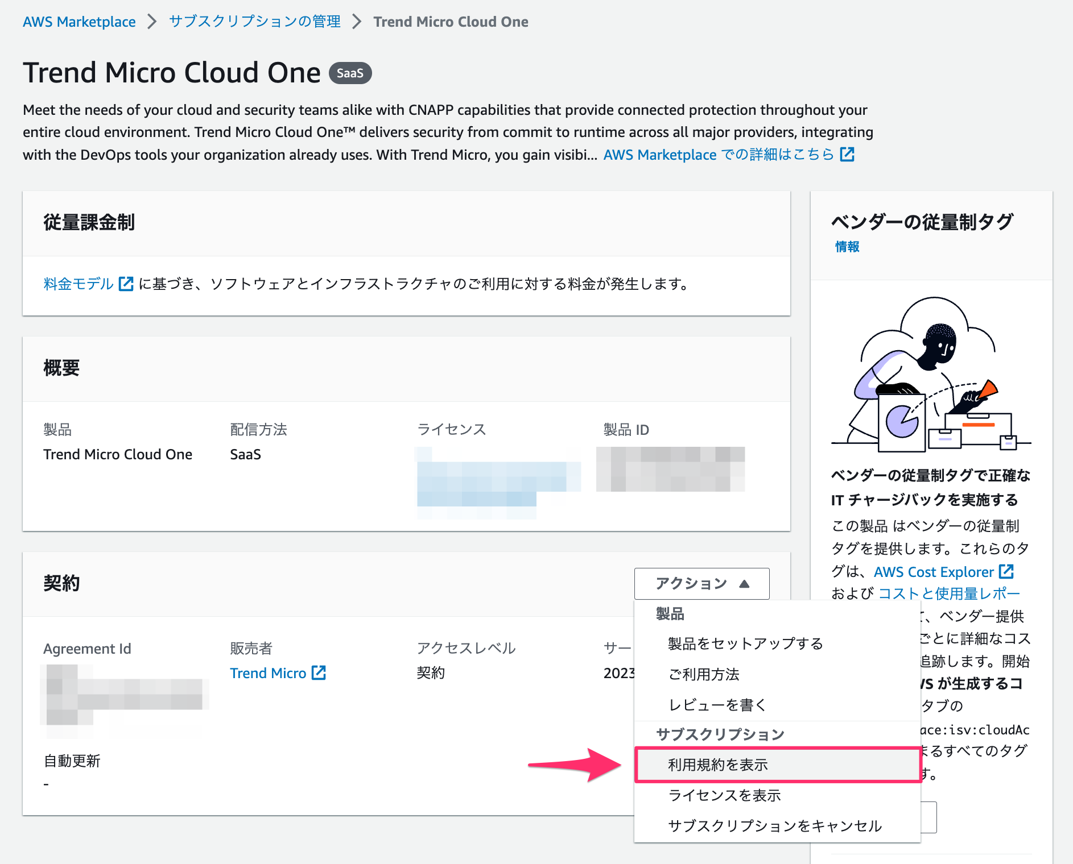Image resolution: width=1073 pixels, height=864 pixels.
Task: Open Trend Micro seller page via external link icon
Action: (x=320, y=672)
